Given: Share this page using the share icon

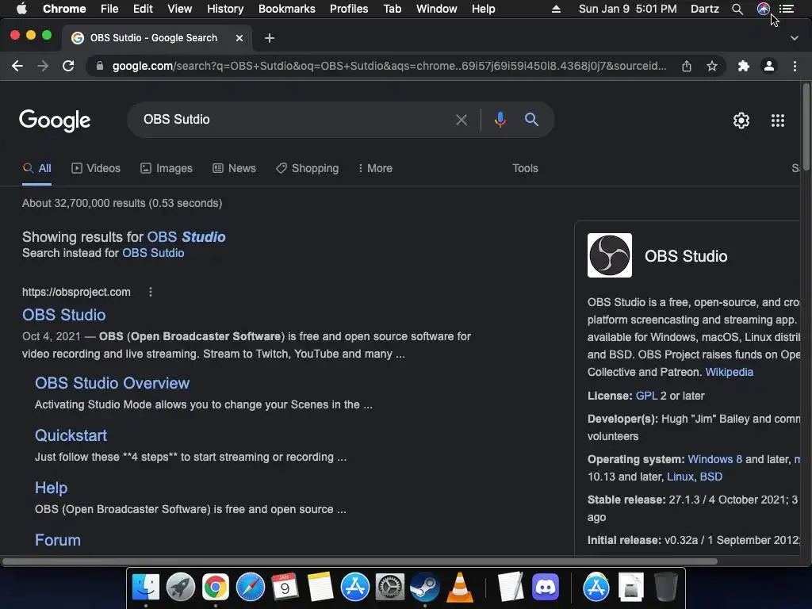Looking at the screenshot, I should (687, 66).
